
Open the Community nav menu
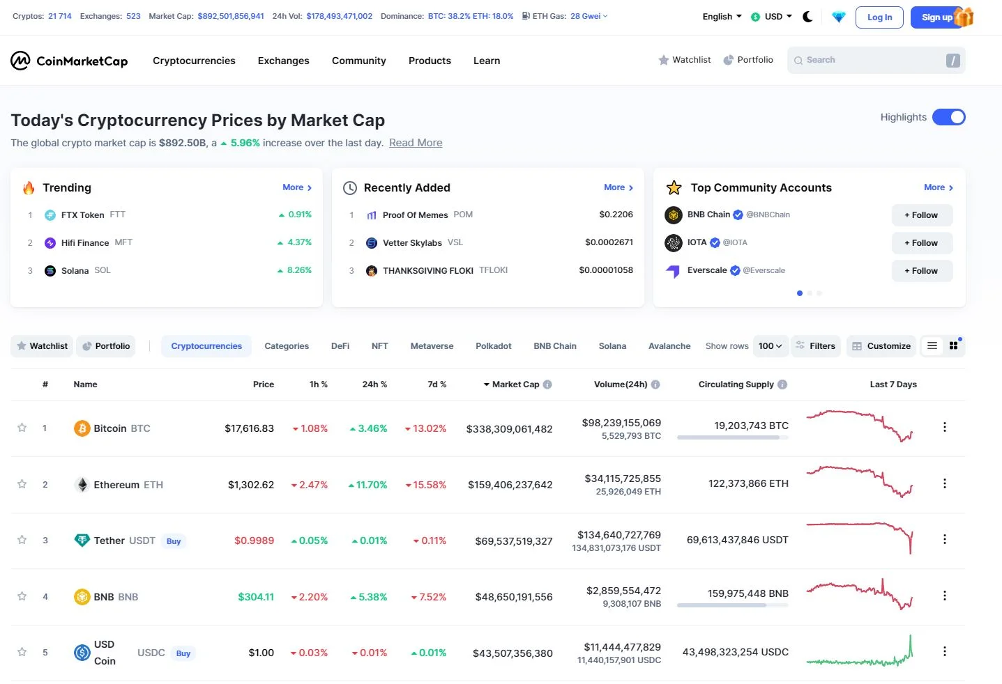[359, 61]
